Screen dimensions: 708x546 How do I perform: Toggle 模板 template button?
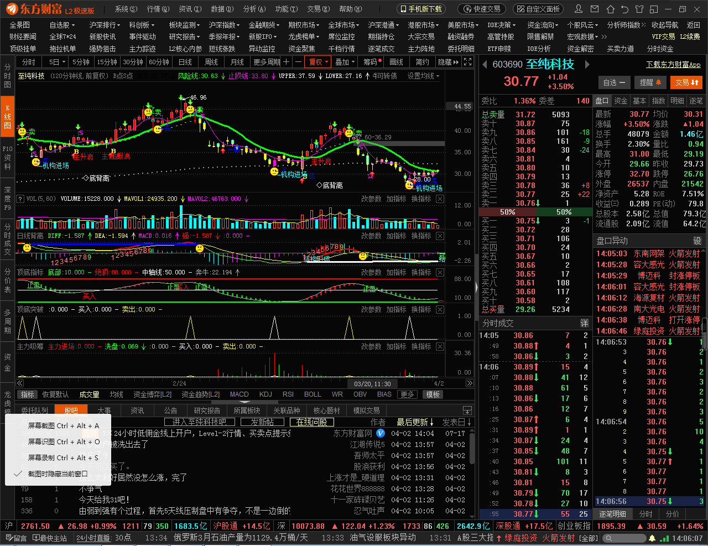(433, 394)
